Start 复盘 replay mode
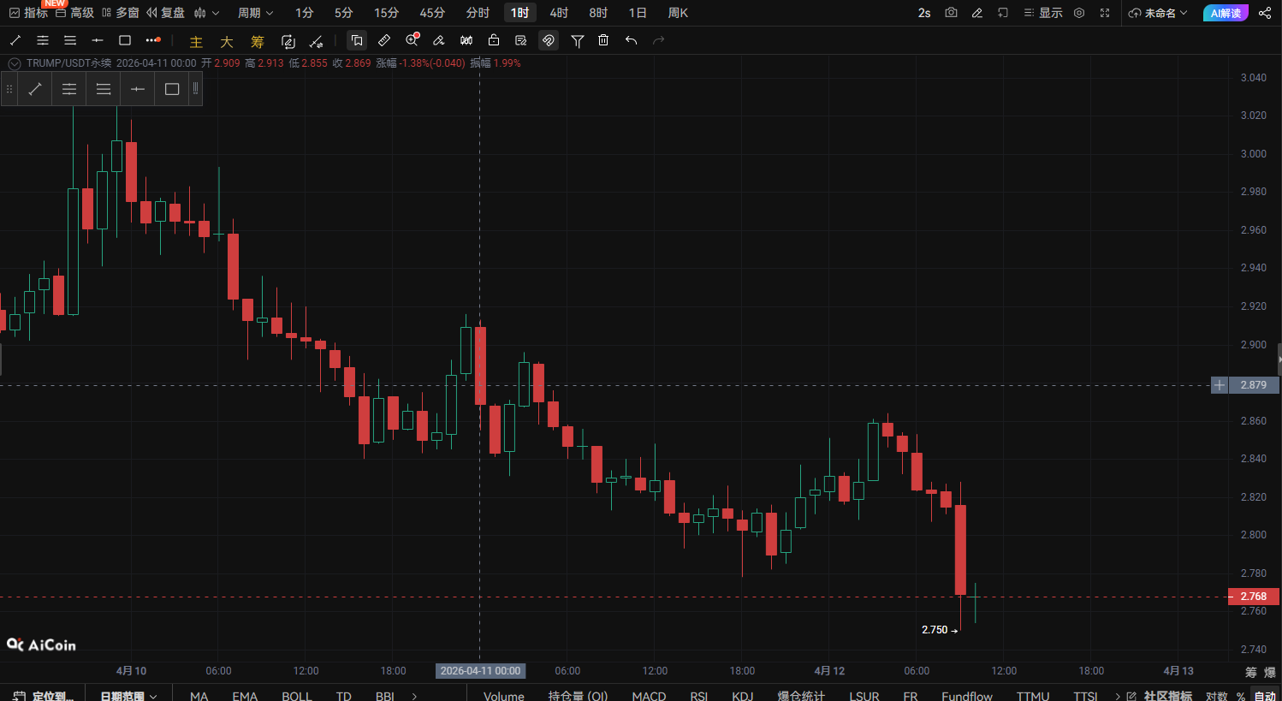This screenshot has width=1282, height=701. (x=165, y=13)
